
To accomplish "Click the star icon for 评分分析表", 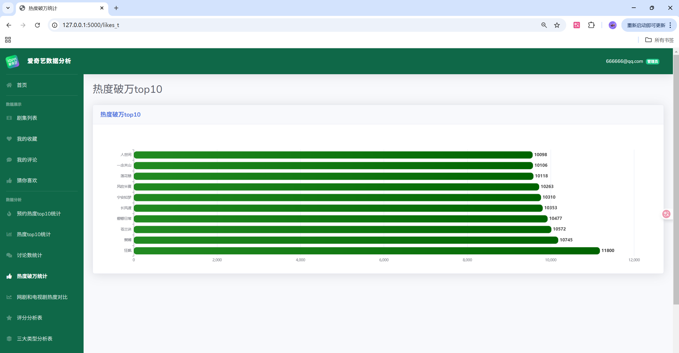I will [x=9, y=318].
